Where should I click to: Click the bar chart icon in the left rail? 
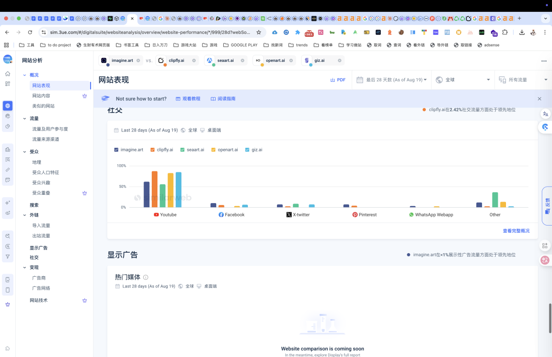(7, 149)
